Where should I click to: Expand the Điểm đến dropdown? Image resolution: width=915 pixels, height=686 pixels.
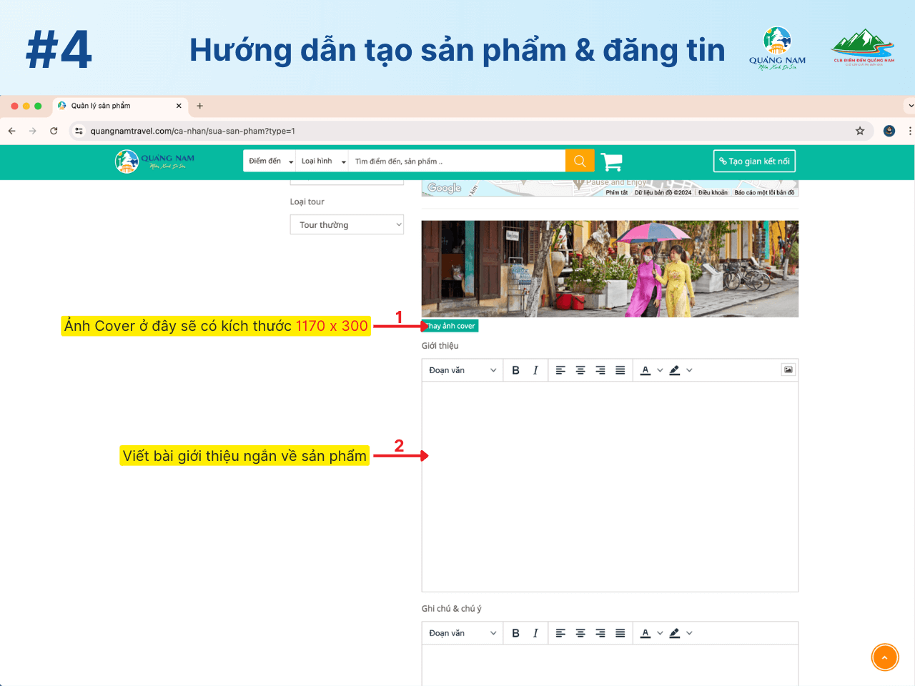(x=270, y=161)
